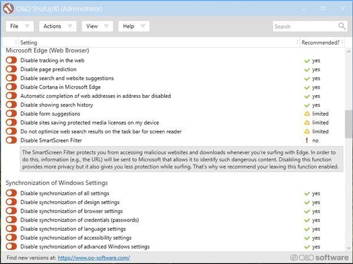Viewport: 353px width, 264px height.
Task: Toggle Disable page prediction
Action: click(11, 69)
